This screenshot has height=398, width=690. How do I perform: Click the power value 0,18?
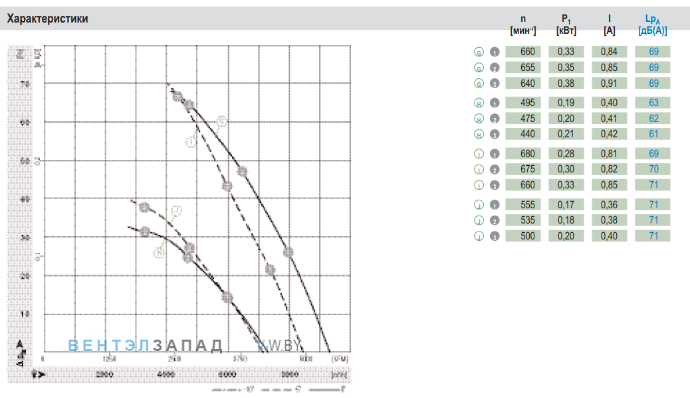(x=566, y=220)
